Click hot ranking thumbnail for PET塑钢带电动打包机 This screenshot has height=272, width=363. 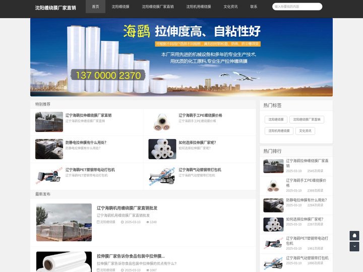(x=273, y=244)
